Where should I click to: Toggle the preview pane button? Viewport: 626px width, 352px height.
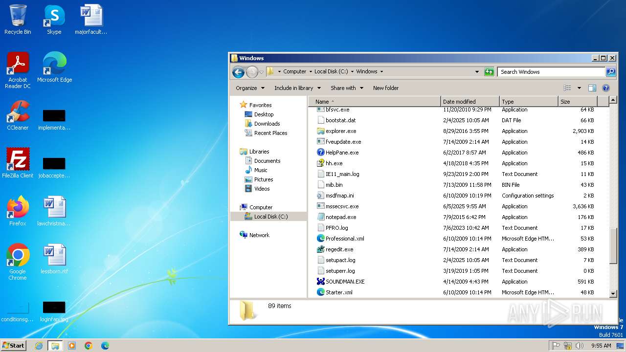click(x=592, y=88)
